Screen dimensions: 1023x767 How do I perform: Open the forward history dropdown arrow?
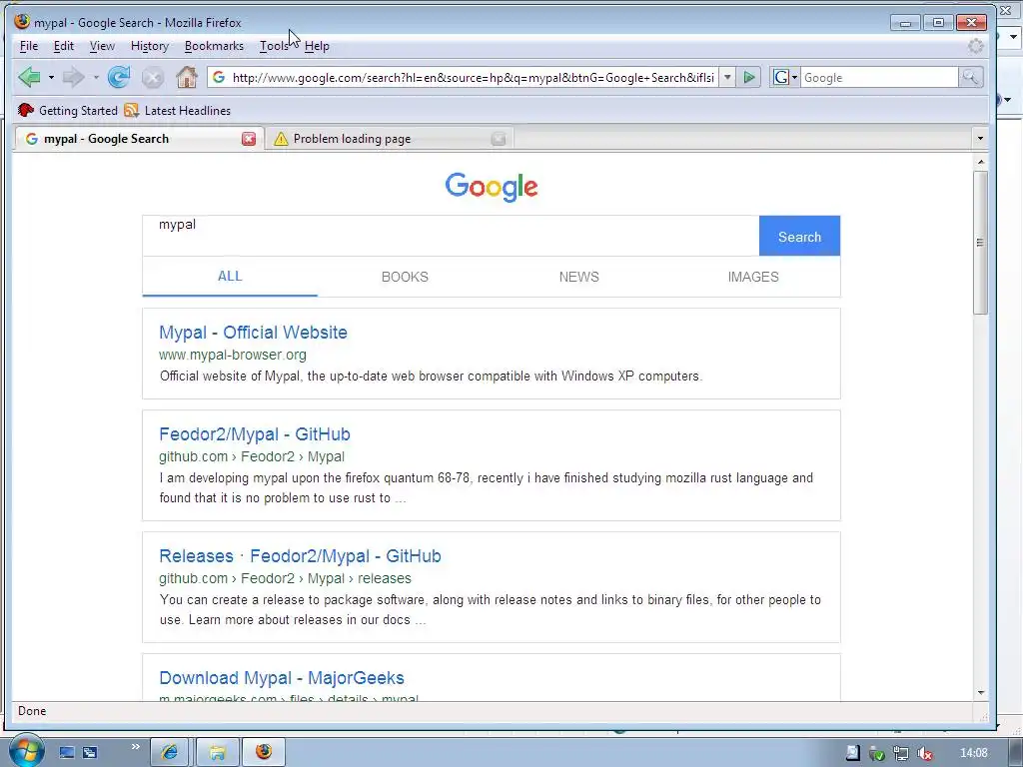pos(96,78)
